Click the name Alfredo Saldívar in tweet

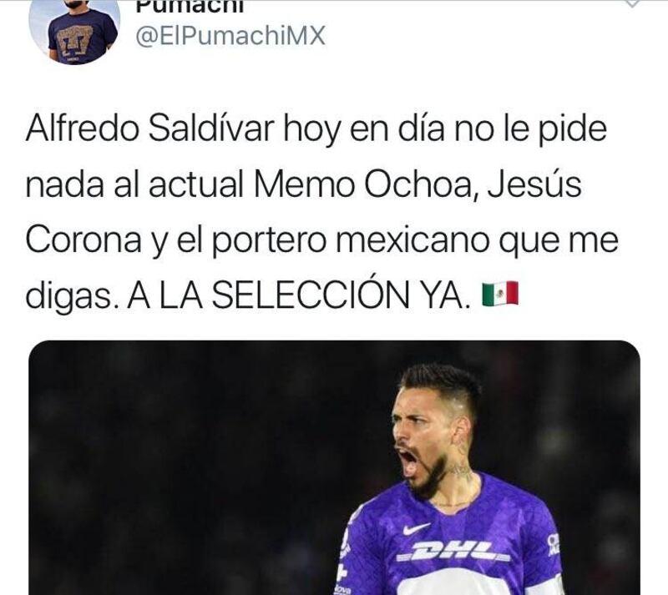pos(149,129)
